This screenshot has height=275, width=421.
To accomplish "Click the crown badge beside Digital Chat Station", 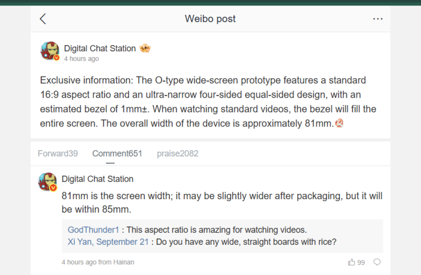I will coord(145,48).
